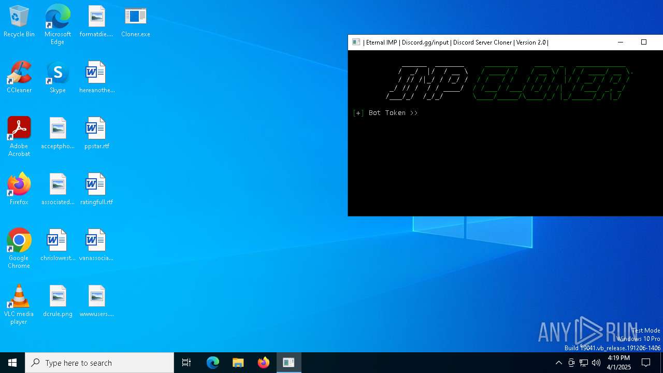Launch Microsoft Edge from the desktop
Screen dimensions: 663x373
[x=57, y=25]
